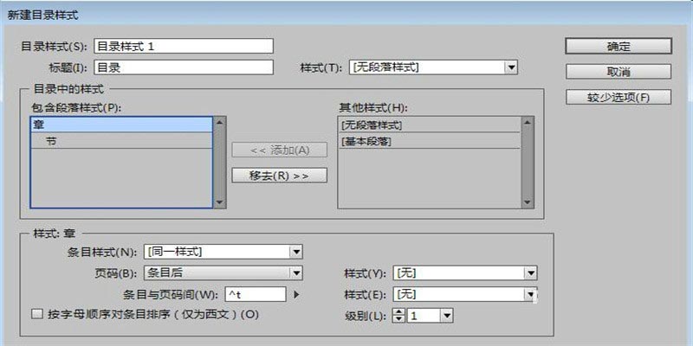Focus the 条目与页码间(W) field

tap(256, 294)
